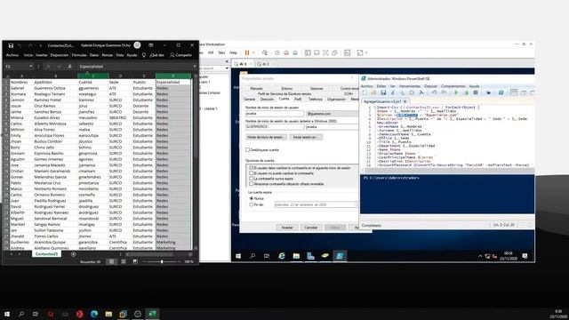Screen dimensions: 569x320
Task: Add a new sheet in Excel
Action: [73, 254]
